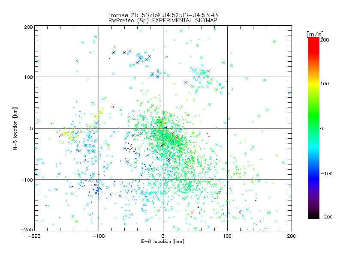Viewport: 343px width, 257px height.
Task: Click the 'E-W location [km]' axis label
Action: point(162,242)
